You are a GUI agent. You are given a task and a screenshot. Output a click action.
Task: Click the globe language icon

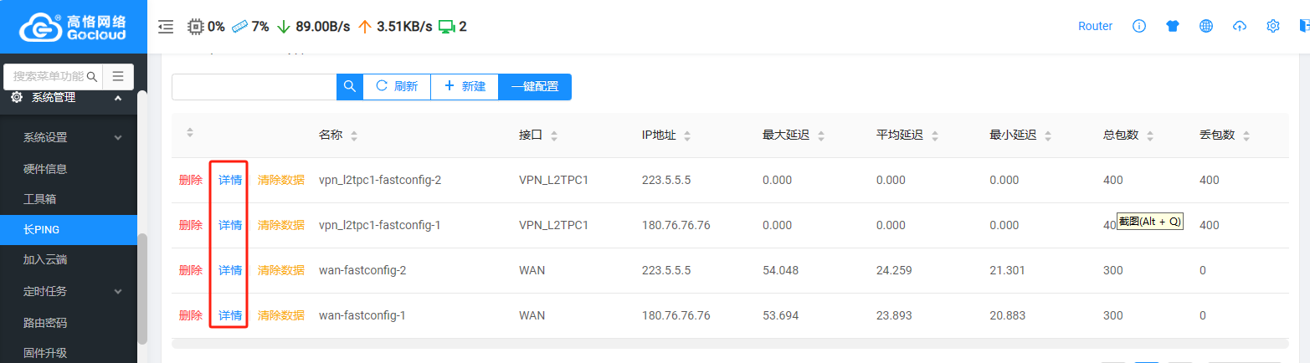pos(1206,26)
